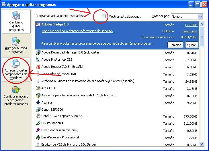
Task: Click the EasyRecovery Professional icon
Action: (38, 137)
